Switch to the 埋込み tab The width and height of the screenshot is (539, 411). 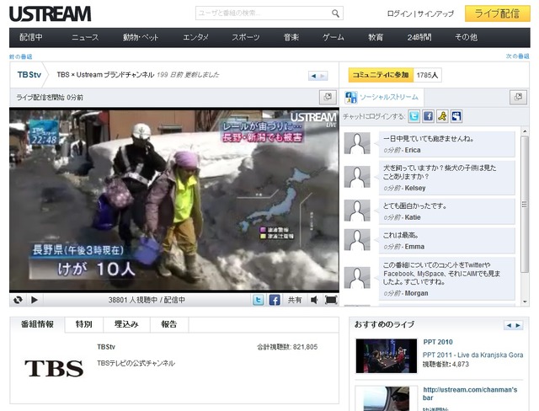126,324
